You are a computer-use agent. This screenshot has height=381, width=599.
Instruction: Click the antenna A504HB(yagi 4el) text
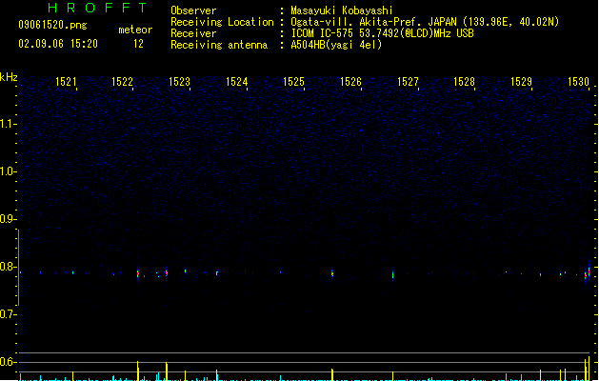coord(336,45)
